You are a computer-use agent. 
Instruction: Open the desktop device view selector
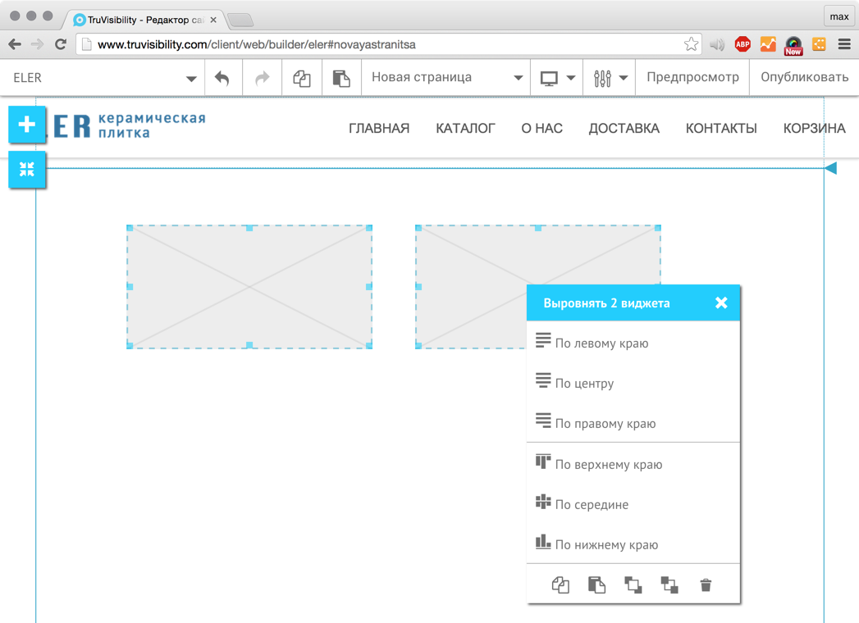click(x=556, y=78)
